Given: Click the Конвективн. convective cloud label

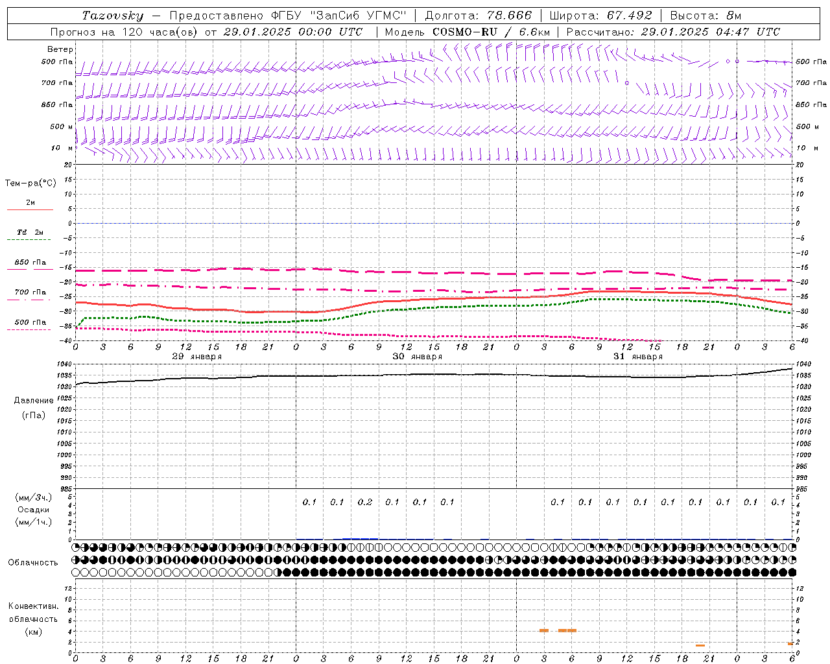Looking at the screenshot, I should click(33, 606).
